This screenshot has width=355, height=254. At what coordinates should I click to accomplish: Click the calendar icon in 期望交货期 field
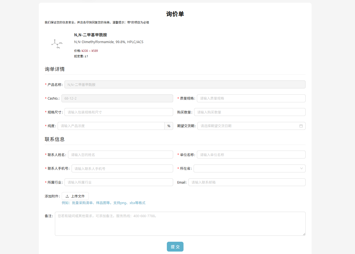click(x=301, y=126)
